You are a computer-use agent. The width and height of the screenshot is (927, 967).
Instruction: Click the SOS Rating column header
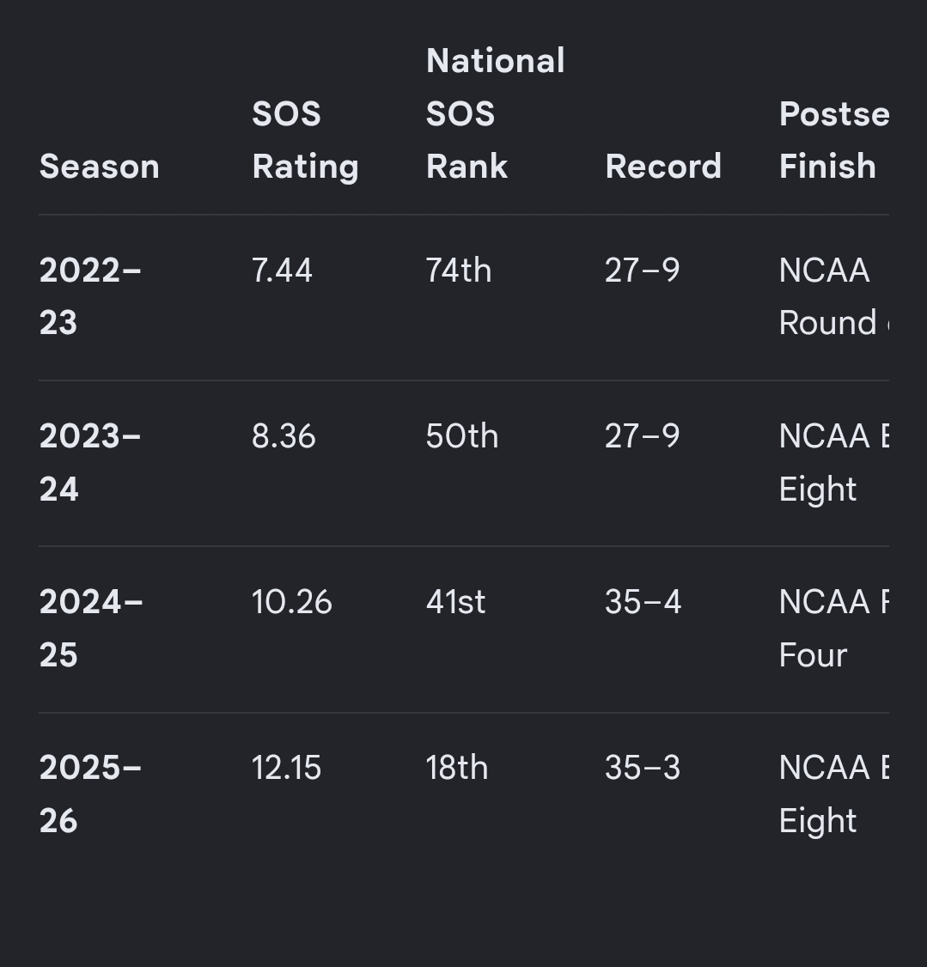305,140
